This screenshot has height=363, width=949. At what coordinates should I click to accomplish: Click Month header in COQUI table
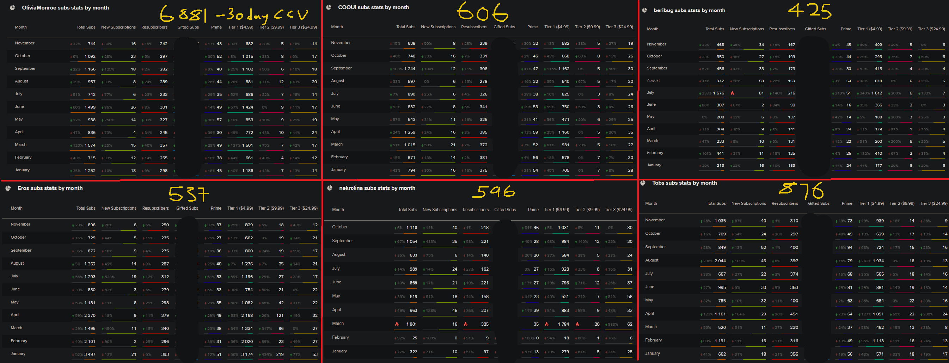tap(337, 27)
